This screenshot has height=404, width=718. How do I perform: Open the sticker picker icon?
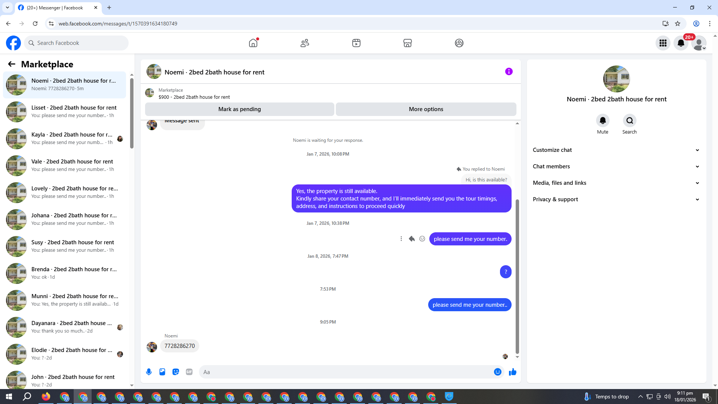pyautogui.click(x=176, y=372)
